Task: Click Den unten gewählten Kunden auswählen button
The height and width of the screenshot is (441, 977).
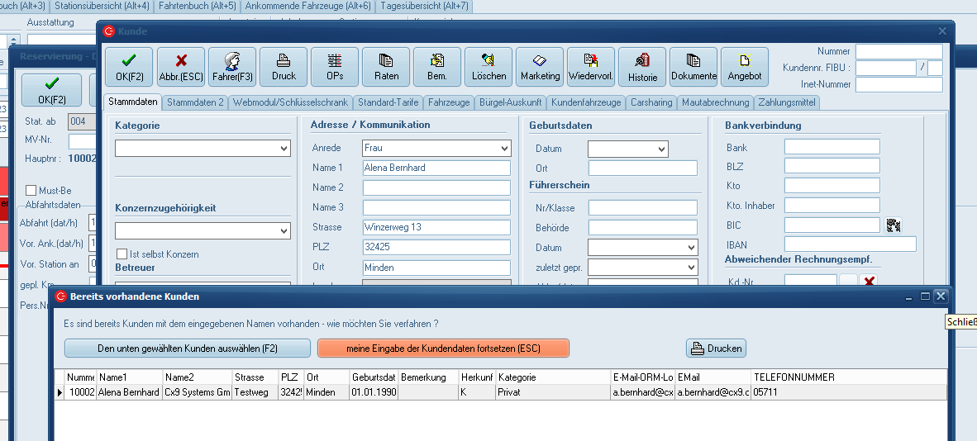Action: (188, 349)
